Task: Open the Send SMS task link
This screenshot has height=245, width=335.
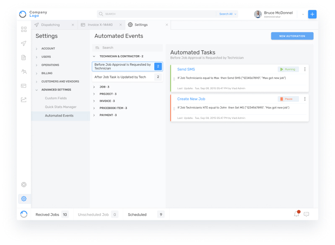Action: 186,69
